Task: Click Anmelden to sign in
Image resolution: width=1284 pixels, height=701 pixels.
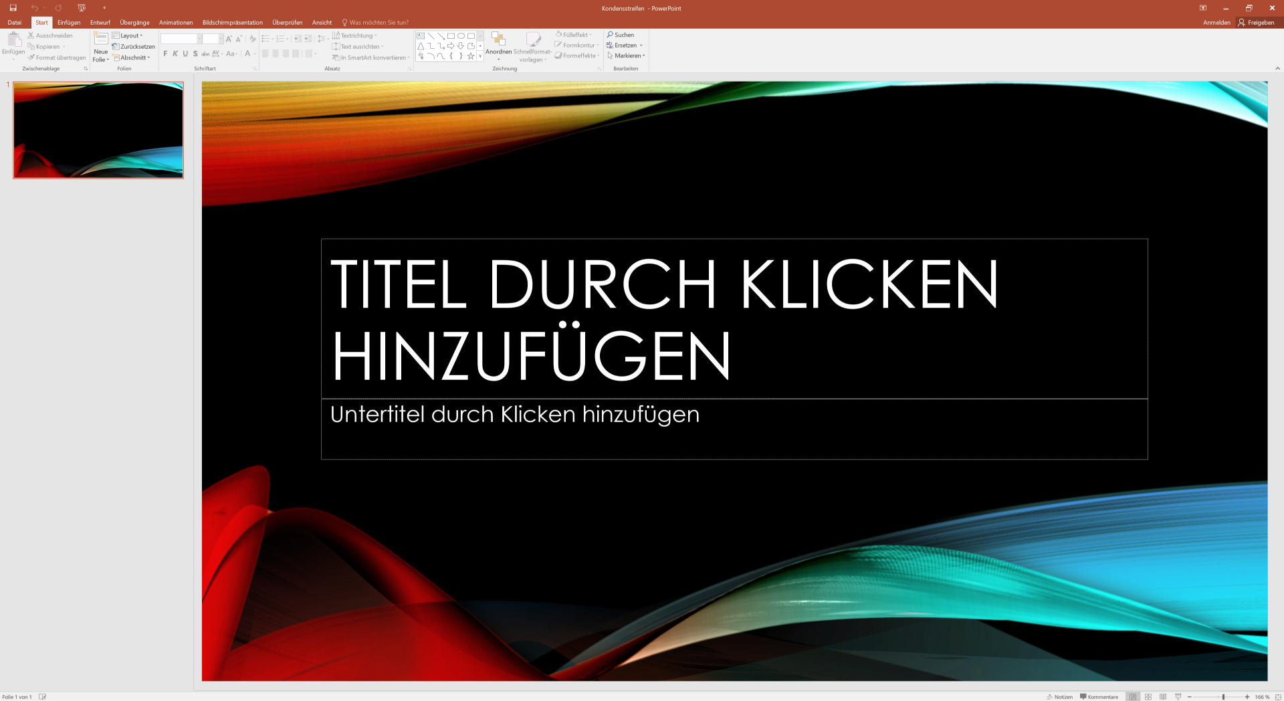Action: (x=1216, y=22)
